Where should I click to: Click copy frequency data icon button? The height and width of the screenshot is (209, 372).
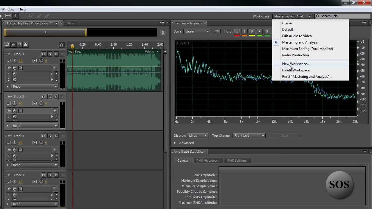coord(217,31)
